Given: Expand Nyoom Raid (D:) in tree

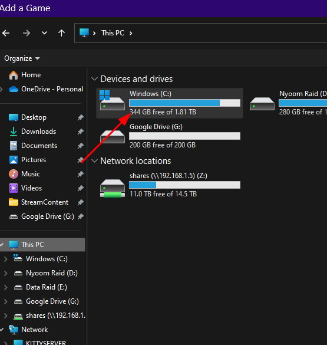Looking at the screenshot, I should point(6,274).
